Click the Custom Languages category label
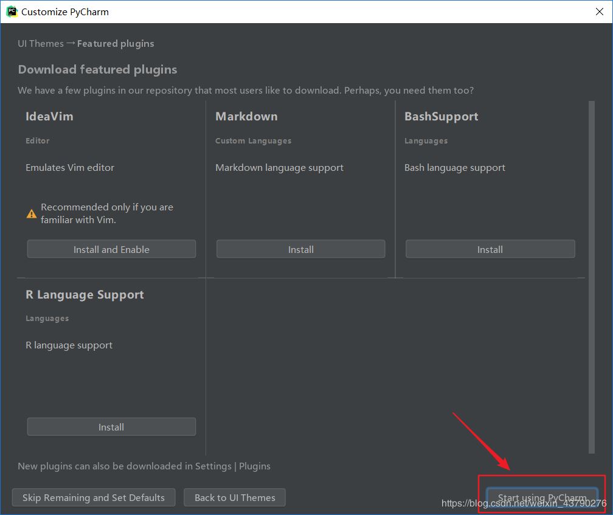 pos(253,141)
